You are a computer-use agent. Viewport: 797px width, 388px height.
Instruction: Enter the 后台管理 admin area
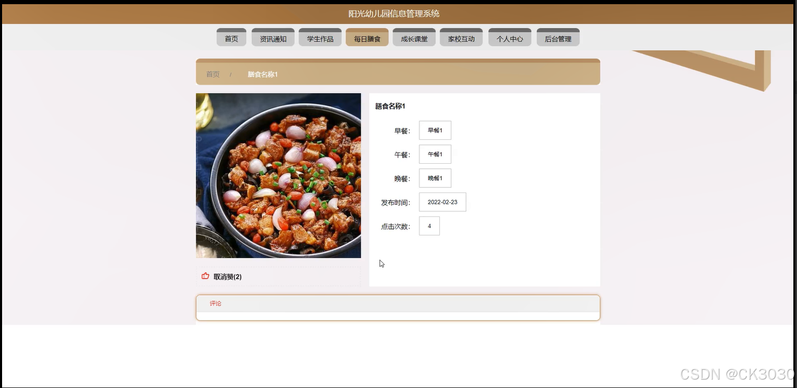[x=558, y=37]
